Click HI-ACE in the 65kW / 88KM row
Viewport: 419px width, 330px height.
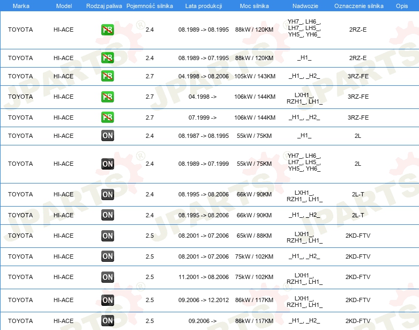[x=63, y=236]
